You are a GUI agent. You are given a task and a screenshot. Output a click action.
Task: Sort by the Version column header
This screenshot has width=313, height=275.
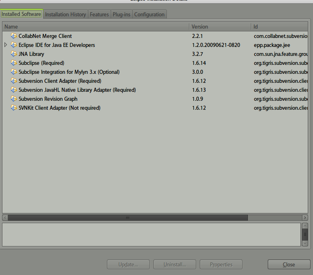[x=220, y=27]
